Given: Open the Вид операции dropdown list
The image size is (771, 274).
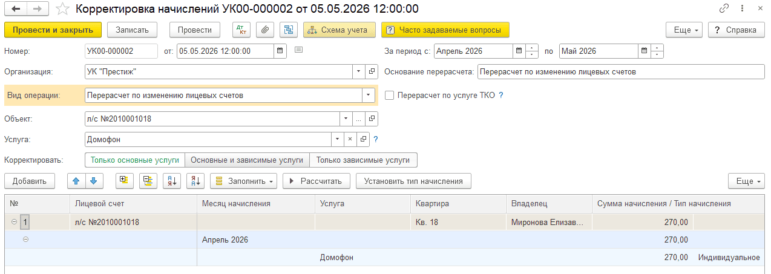Looking at the screenshot, I should click(x=368, y=95).
